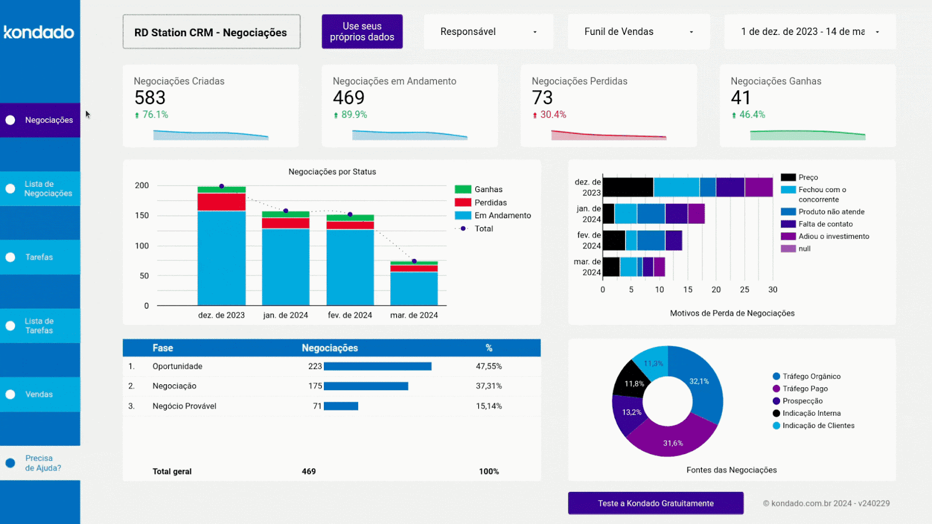Click the circle icon beside Lista de Tarefas
The width and height of the screenshot is (932, 524).
(10, 325)
